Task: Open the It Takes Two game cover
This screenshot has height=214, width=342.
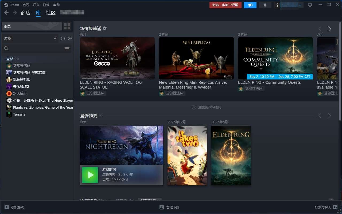Action: click(x=187, y=155)
